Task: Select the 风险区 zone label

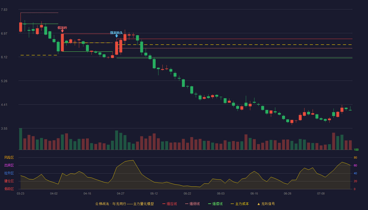Action: [9, 157]
